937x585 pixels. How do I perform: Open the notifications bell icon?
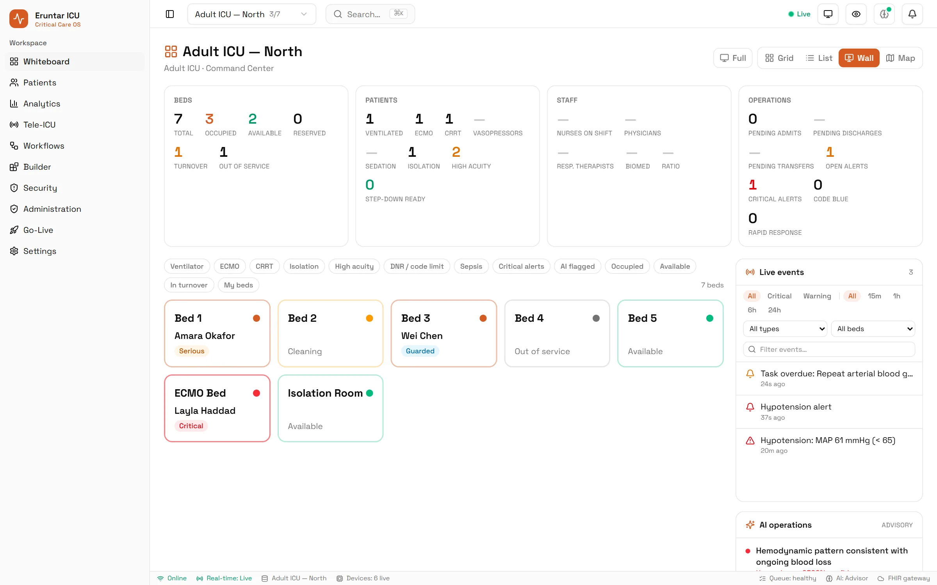click(x=912, y=14)
